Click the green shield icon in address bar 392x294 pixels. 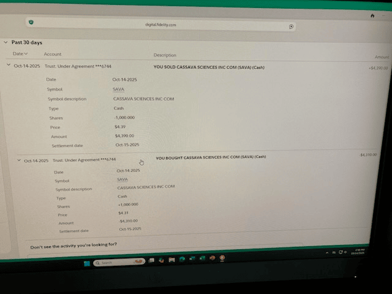click(31, 22)
